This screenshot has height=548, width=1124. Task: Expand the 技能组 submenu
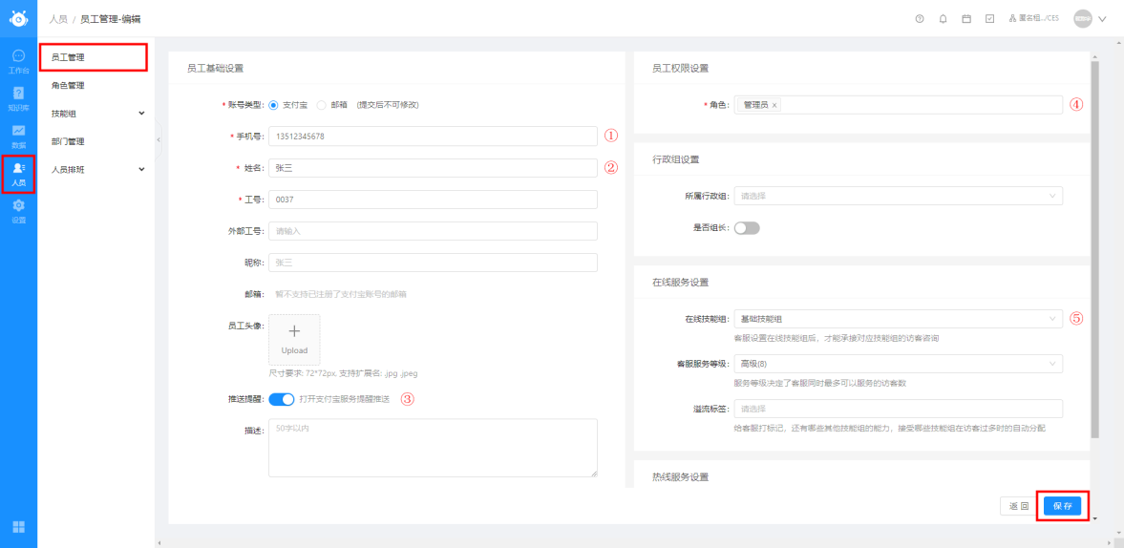141,114
